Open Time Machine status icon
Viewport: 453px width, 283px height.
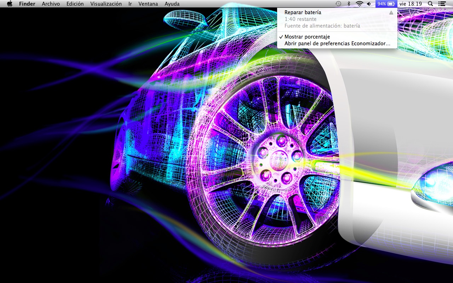[338, 4]
